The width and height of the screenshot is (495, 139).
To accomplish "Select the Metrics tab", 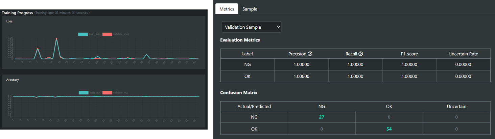I will click(227, 9).
